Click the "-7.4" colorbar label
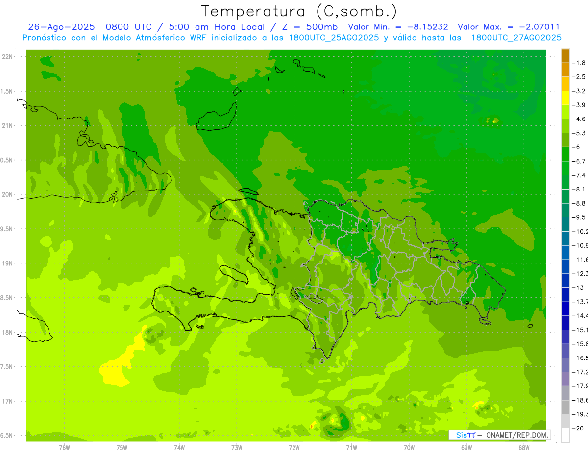The width and height of the screenshot is (588, 454). click(579, 175)
